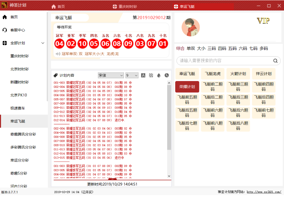Click the VIP badge icon
Viewport: 284px width, 197px height.
point(263,21)
